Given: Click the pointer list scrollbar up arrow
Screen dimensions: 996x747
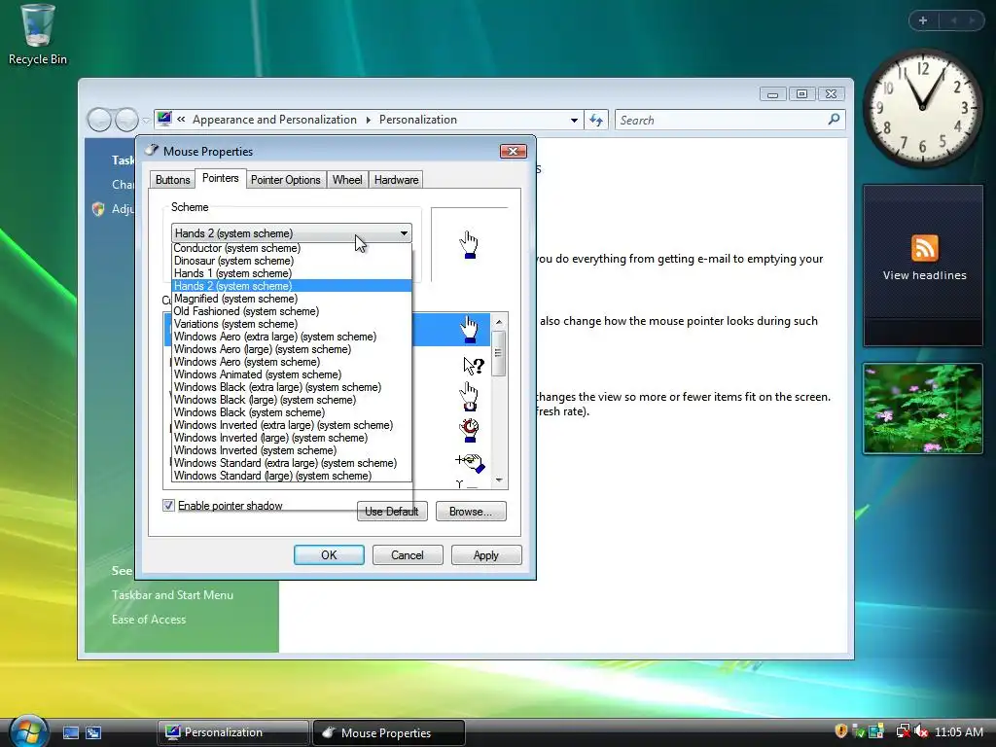Looking at the screenshot, I should [x=499, y=322].
